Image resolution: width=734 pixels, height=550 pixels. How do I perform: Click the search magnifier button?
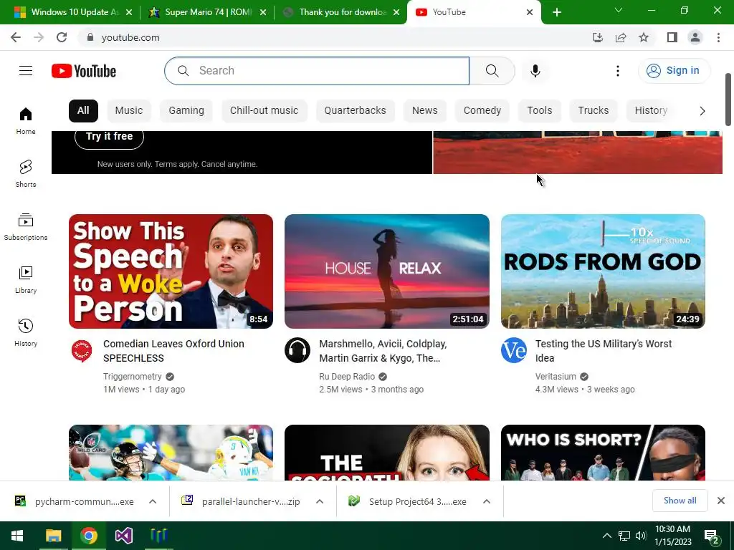[x=492, y=71]
